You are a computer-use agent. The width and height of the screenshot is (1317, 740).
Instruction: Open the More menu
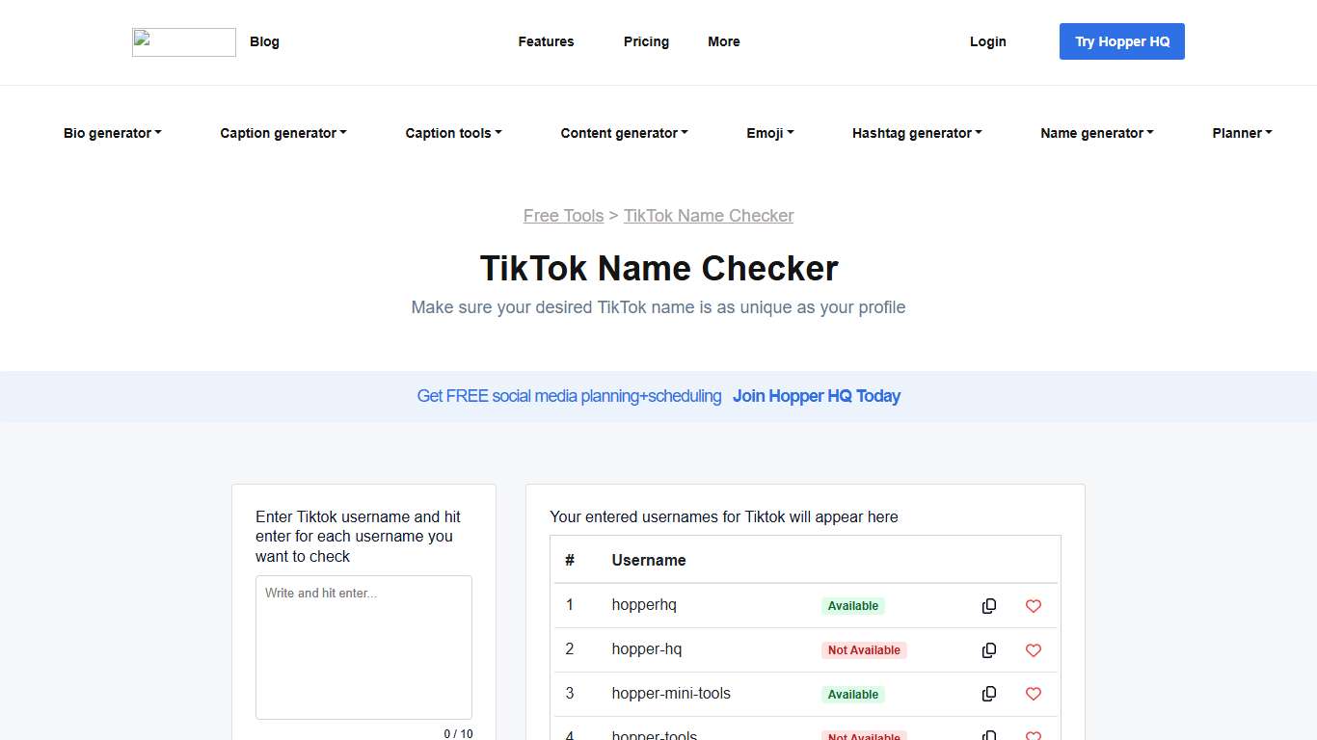(x=724, y=41)
